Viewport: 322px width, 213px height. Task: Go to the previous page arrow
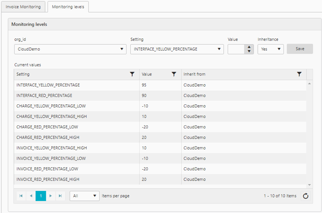tap(31, 196)
